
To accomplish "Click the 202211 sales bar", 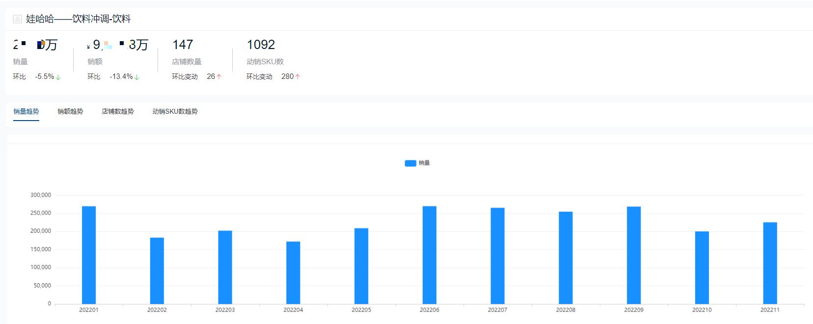I will [x=770, y=263].
